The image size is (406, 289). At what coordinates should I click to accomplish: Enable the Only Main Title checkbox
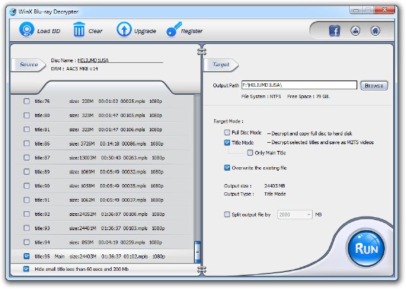pos(250,153)
